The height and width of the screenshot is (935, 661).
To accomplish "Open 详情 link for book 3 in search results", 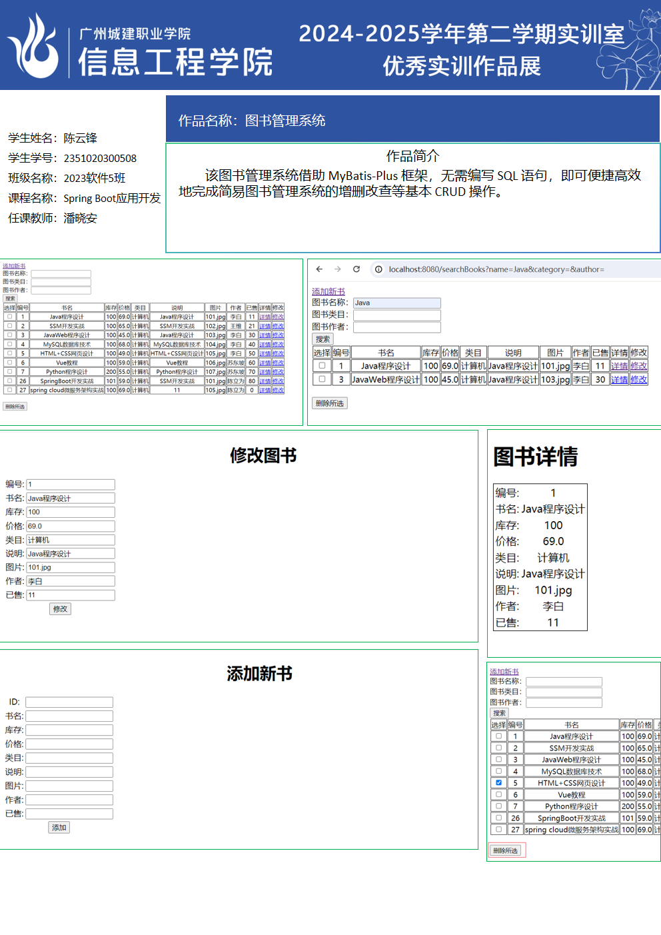I will (619, 380).
